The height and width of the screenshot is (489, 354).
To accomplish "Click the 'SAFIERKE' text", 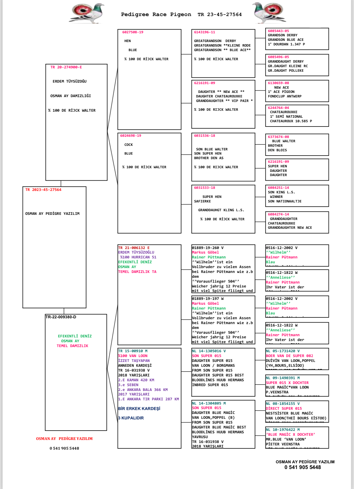I will point(202,201).
